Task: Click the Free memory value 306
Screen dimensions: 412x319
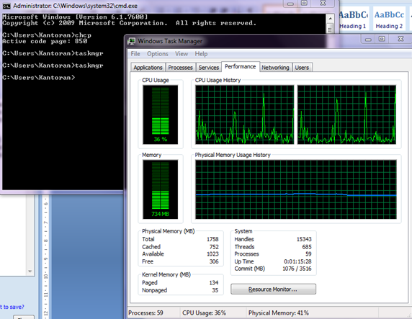Action: 214,261
